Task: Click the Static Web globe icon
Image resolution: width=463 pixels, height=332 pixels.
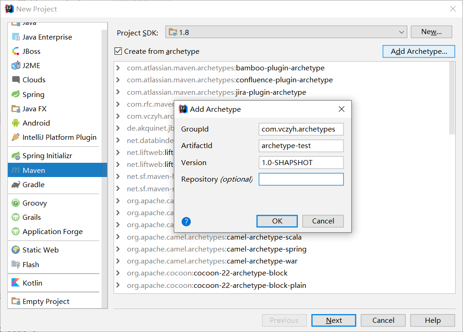Action: pyautogui.click(x=16, y=250)
